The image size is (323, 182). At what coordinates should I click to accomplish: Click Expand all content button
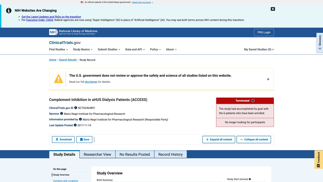pyautogui.click(x=219, y=140)
